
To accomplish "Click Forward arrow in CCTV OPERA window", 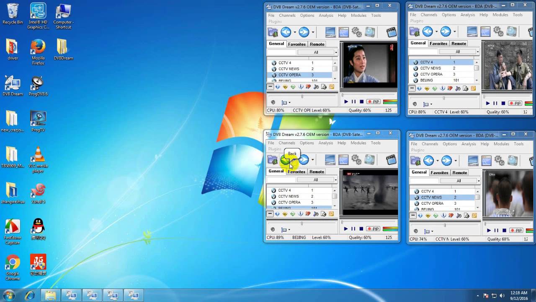I will pos(304,32).
